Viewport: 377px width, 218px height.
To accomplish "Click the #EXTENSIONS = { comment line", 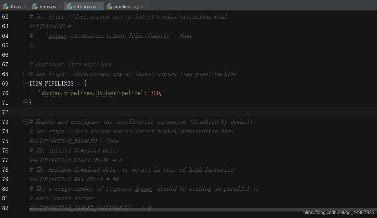I will (x=54, y=26).
